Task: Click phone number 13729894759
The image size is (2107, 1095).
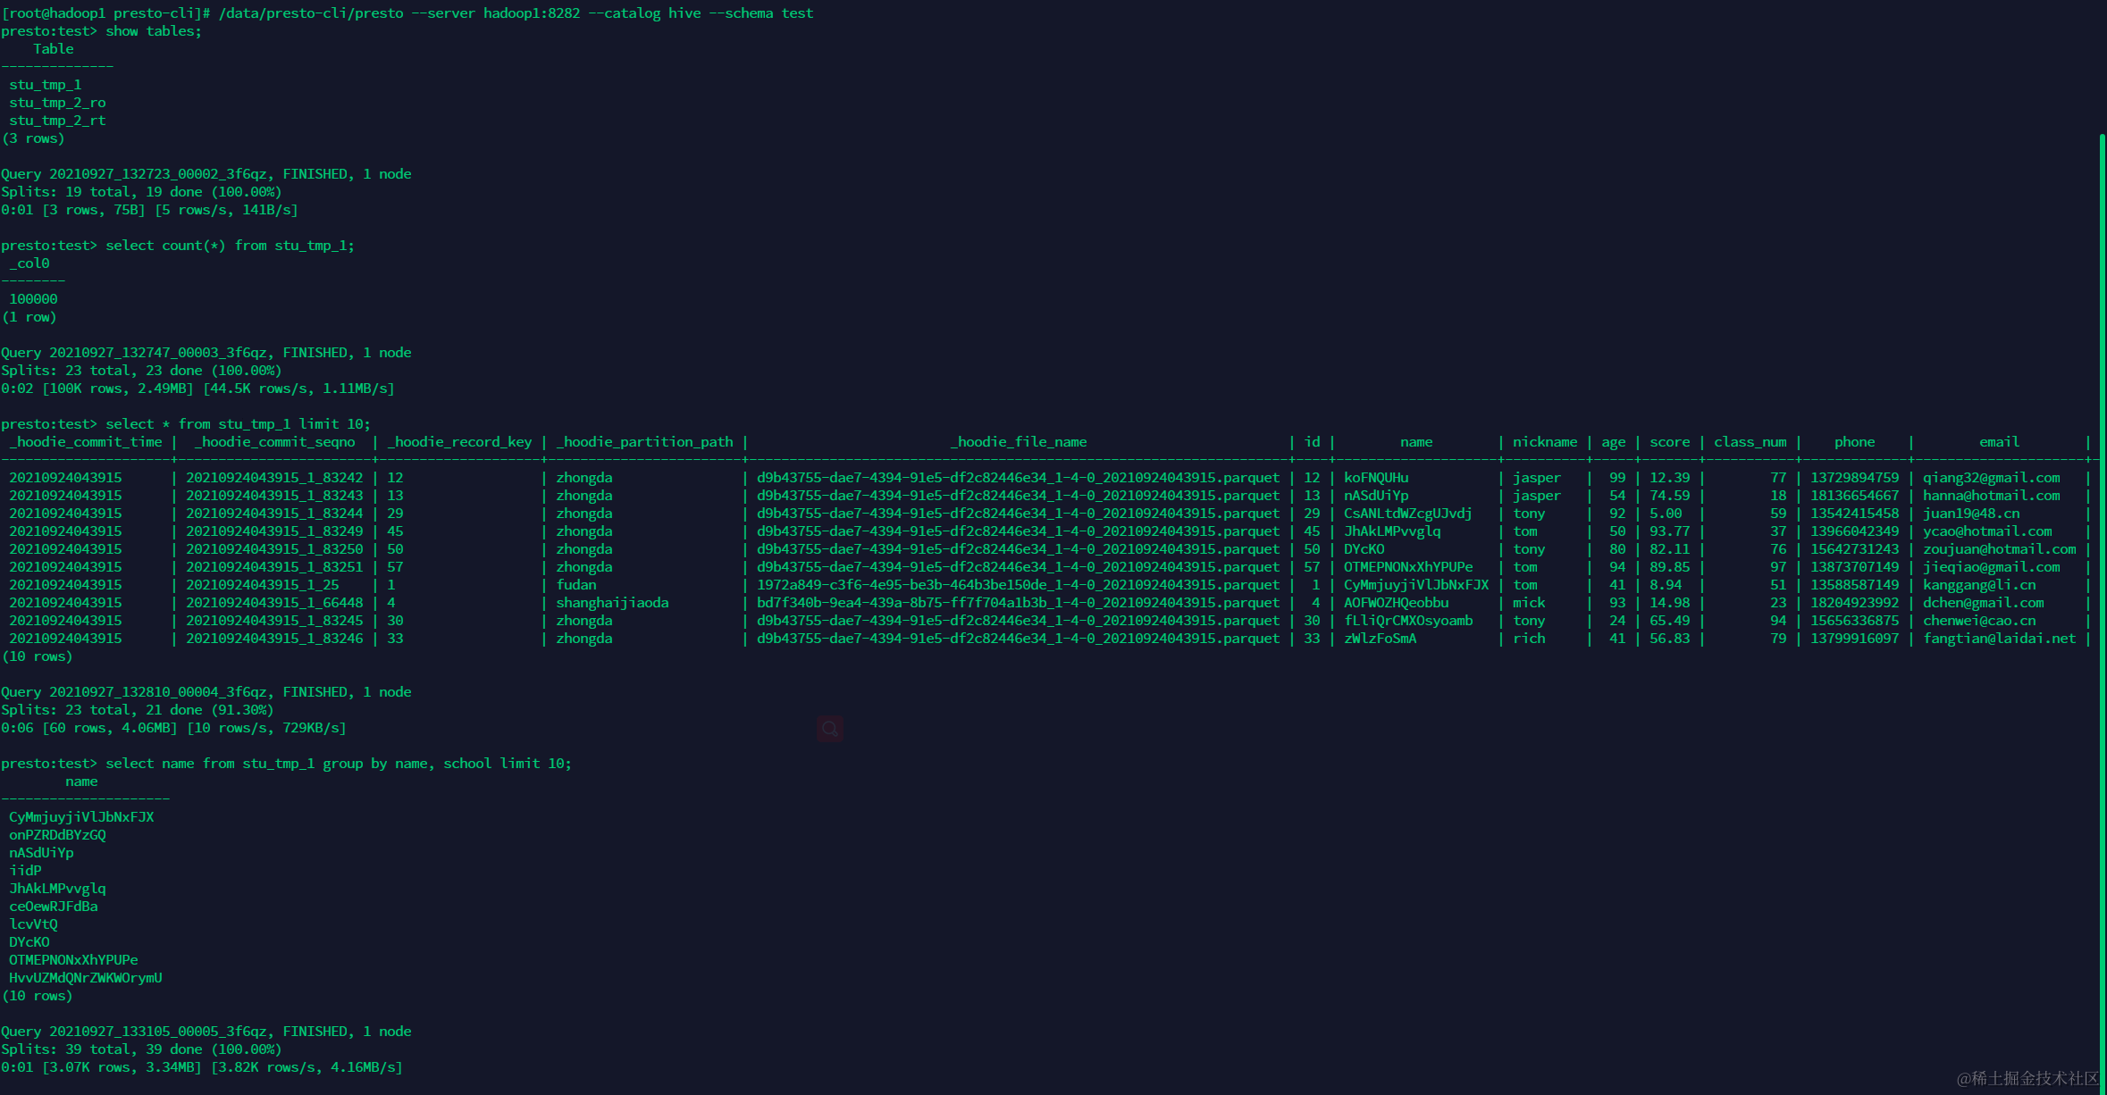Action: pos(1854,478)
